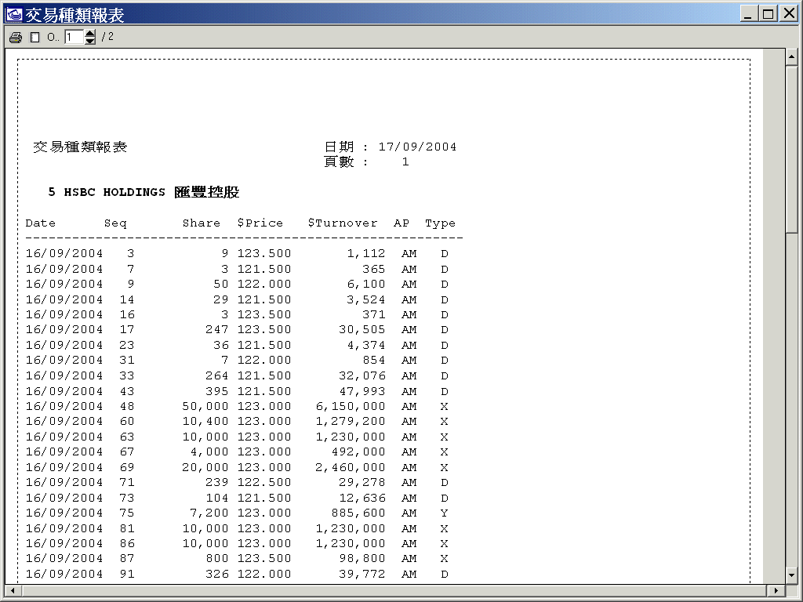Click turnover value 6,150,000
Screen dimensions: 803x602
[351, 406]
